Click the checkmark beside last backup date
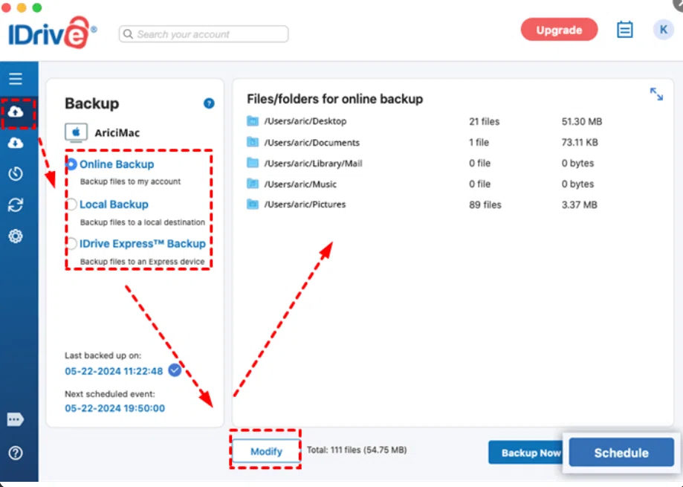683x487 pixels. tap(175, 370)
